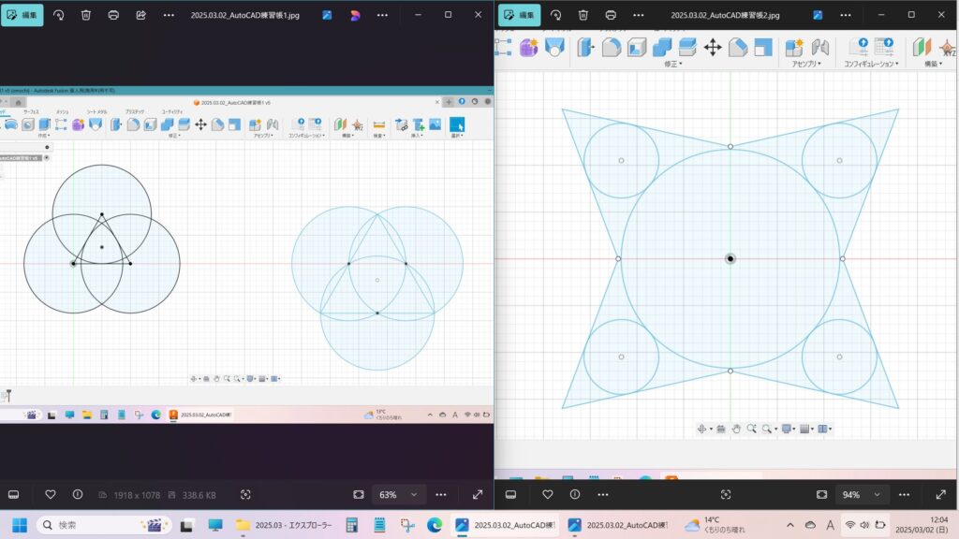Delete the image in the right Photos window
Image resolution: width=959 pixels, height=539 pixels.
(x=583, y=15)
